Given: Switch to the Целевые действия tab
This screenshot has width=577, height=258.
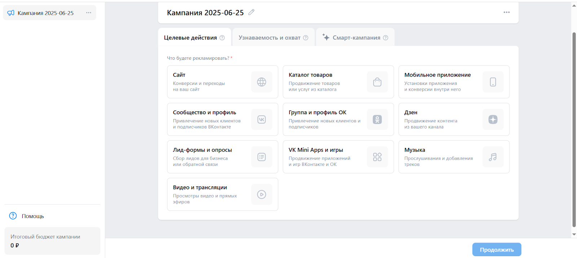Looking at the screenshot, I should [194, 37].
